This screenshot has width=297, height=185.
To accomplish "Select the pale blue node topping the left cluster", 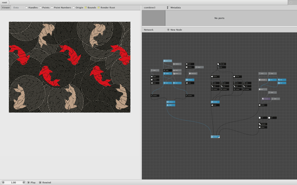I will coord(168,61).
